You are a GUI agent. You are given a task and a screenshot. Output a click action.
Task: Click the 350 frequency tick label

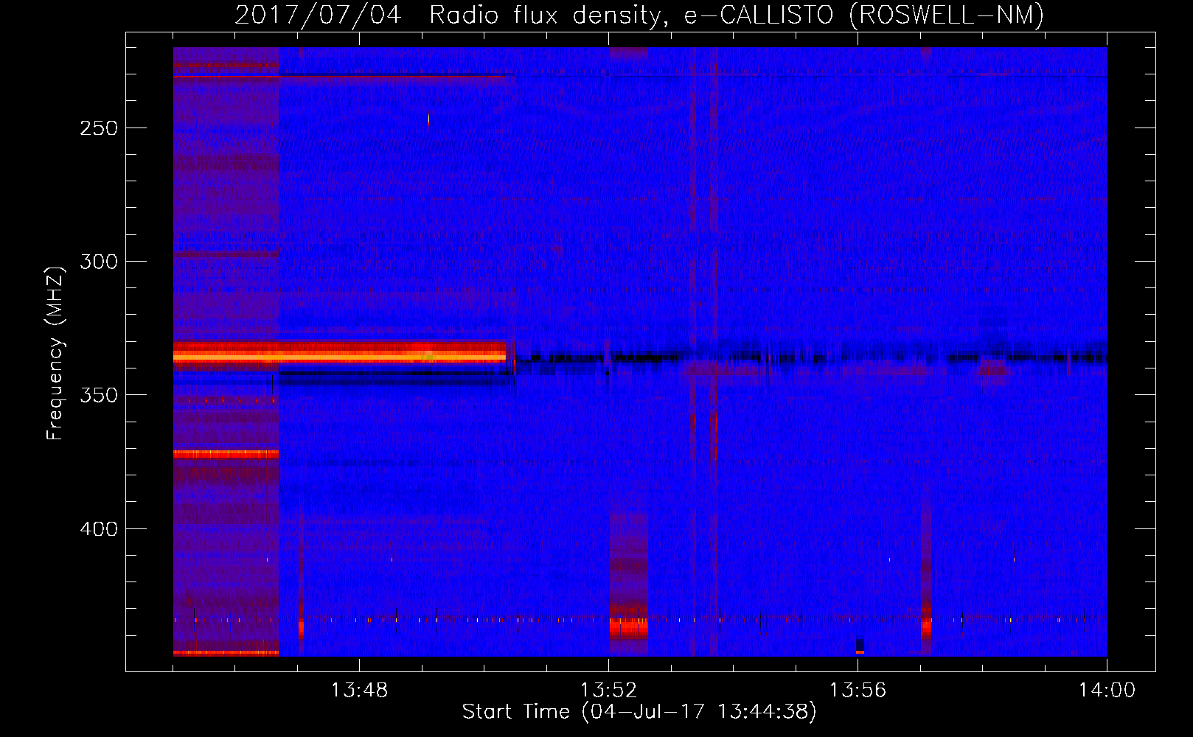tap(99, 395)
